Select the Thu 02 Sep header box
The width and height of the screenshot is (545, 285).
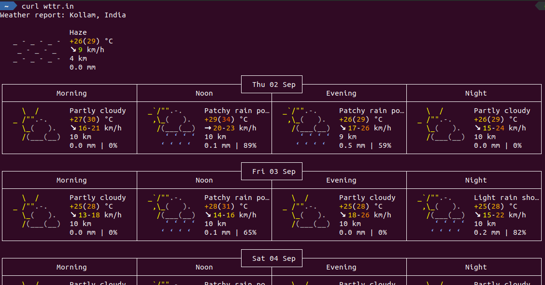[272, 84]
